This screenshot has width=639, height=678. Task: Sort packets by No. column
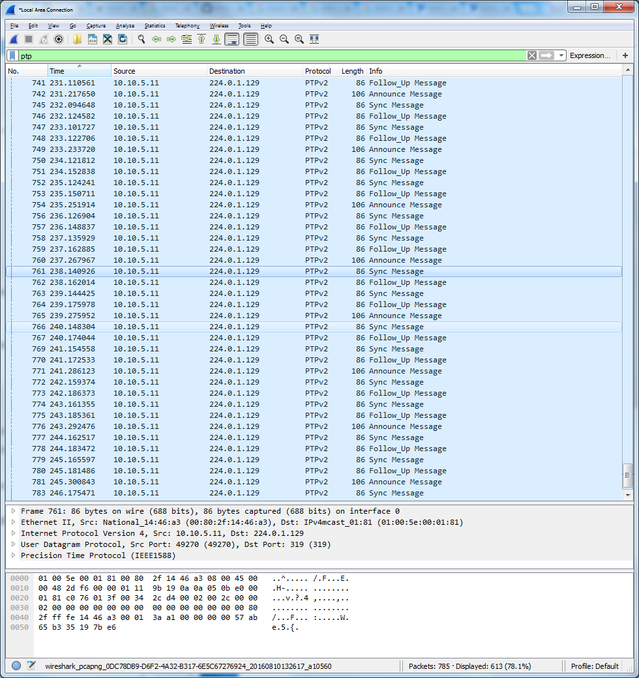27,71
